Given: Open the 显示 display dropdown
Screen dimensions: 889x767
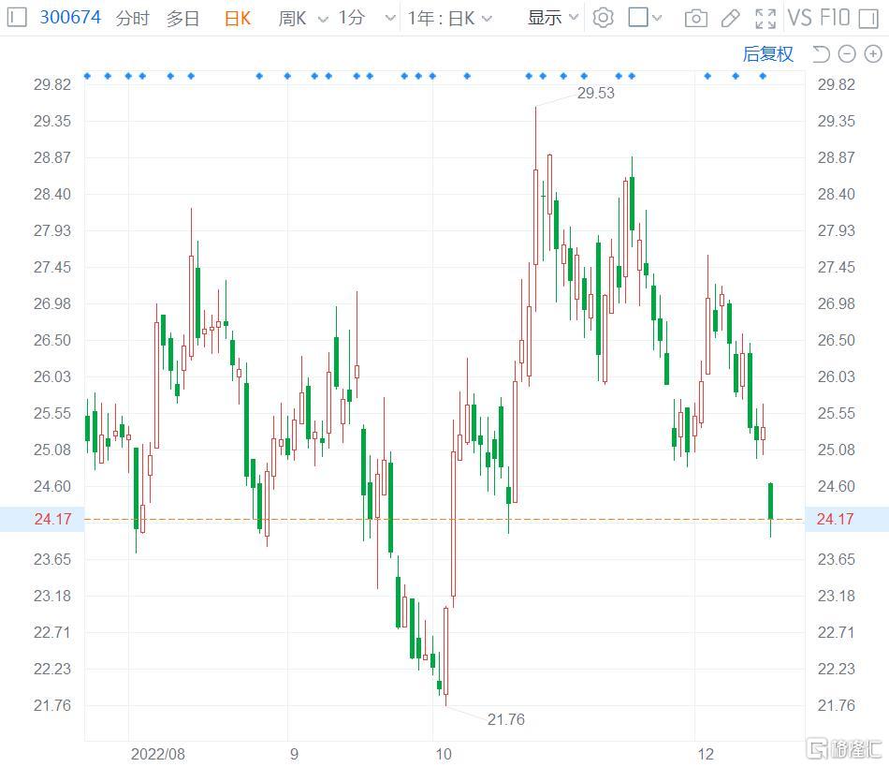Looking at the screenshot, I should tap(553, 18).
